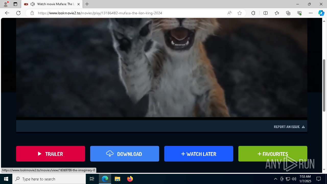The height and width of the screenshot is (184, 327).
Task: Click the page vertical scrollbar thumb
Action: pyautogui.click(x=324, y=85)
